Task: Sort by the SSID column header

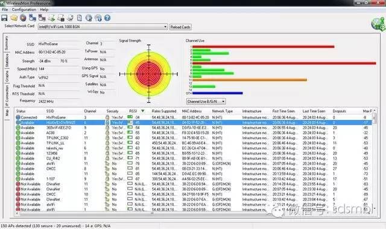Action: [x=50, y=111]
